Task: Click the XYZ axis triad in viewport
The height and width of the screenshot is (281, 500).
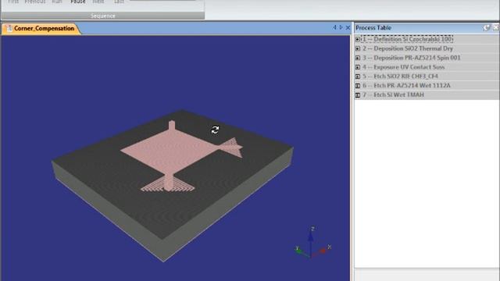Action: click(x=312, y=243)
